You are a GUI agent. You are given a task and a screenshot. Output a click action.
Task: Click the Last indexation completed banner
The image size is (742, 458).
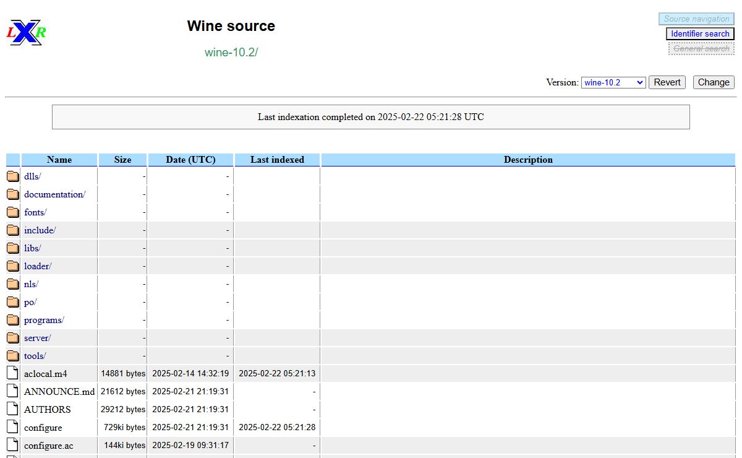[371, 117]
